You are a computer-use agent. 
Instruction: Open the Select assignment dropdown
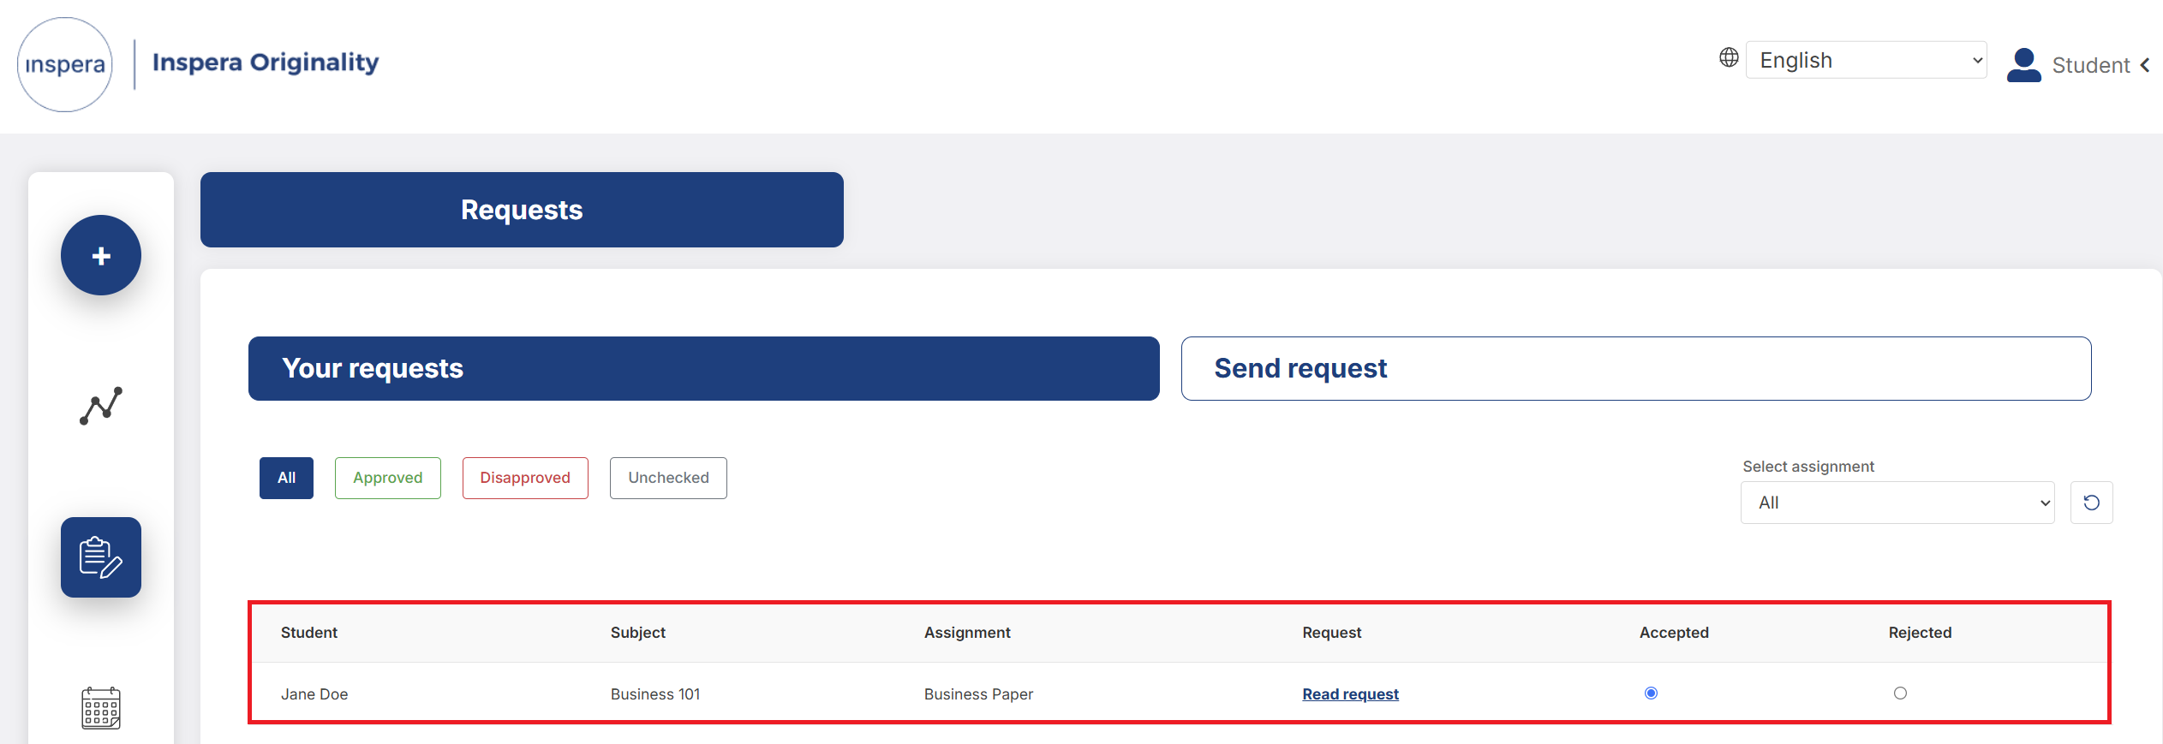coord(1897,502)
